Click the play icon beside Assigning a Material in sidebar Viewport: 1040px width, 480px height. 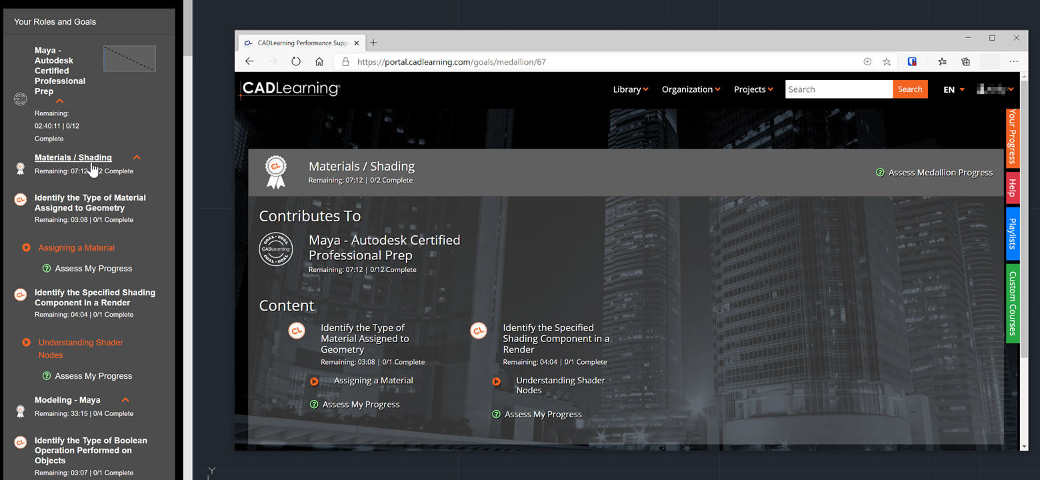click(x=26, y=247)
